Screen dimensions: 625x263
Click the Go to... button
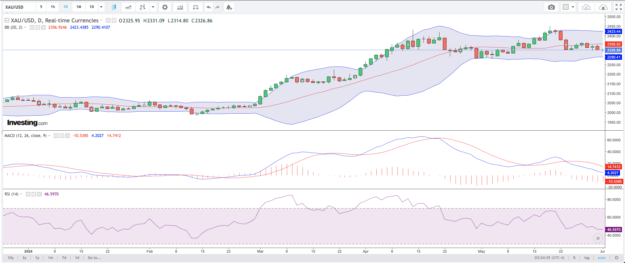click(x=94, y=258)
